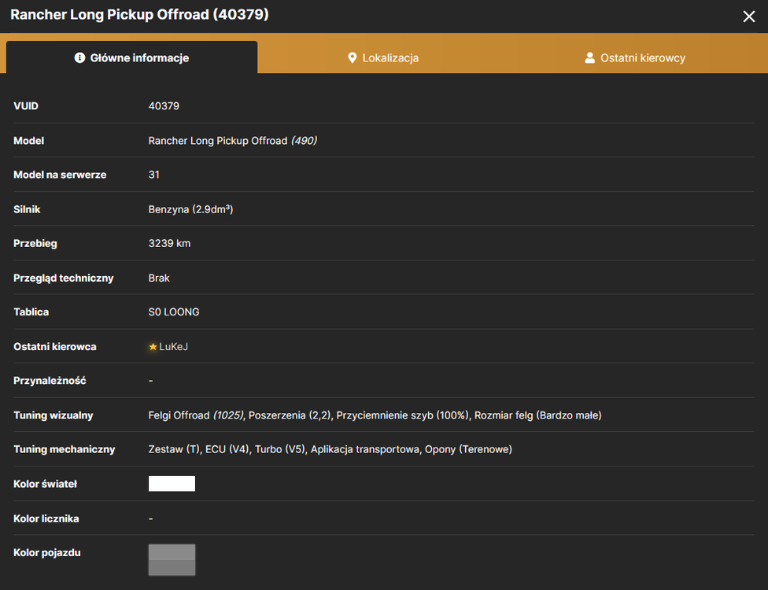Switch to the Lokalizacja tab

383,57
